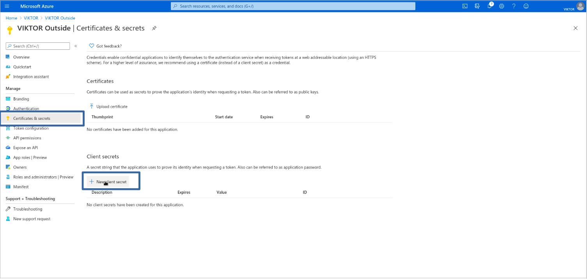Click the VIKTOR breadcrumb link
Screen dimensions: 587x279
point(31,18)
